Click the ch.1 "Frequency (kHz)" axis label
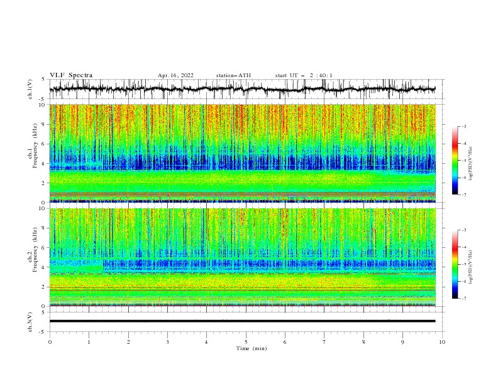 35,144
